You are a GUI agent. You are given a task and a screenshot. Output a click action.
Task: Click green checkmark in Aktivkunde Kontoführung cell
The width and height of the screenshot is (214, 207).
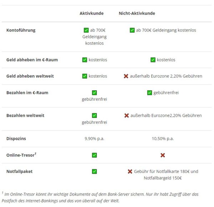(x=86, y=30)
